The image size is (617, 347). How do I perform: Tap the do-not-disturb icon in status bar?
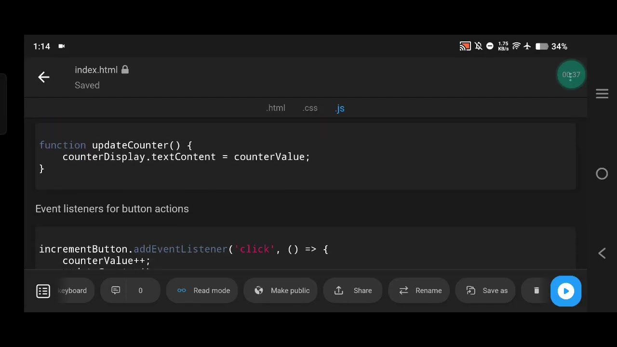pos(490,46)
